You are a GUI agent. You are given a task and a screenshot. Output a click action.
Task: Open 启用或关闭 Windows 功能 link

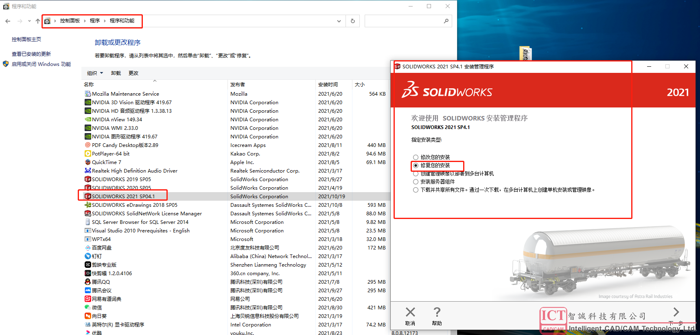(x=41, y=64)
